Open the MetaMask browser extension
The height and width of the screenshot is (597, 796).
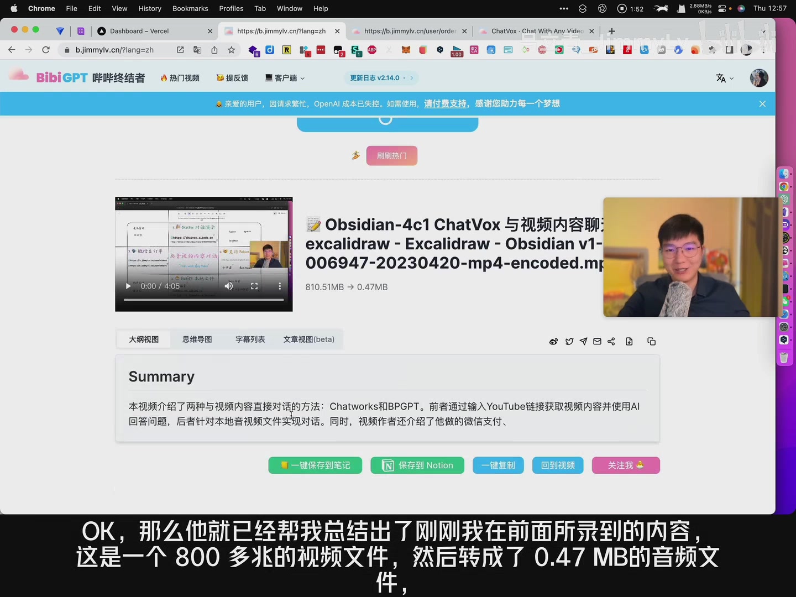[x=406, y=50]
